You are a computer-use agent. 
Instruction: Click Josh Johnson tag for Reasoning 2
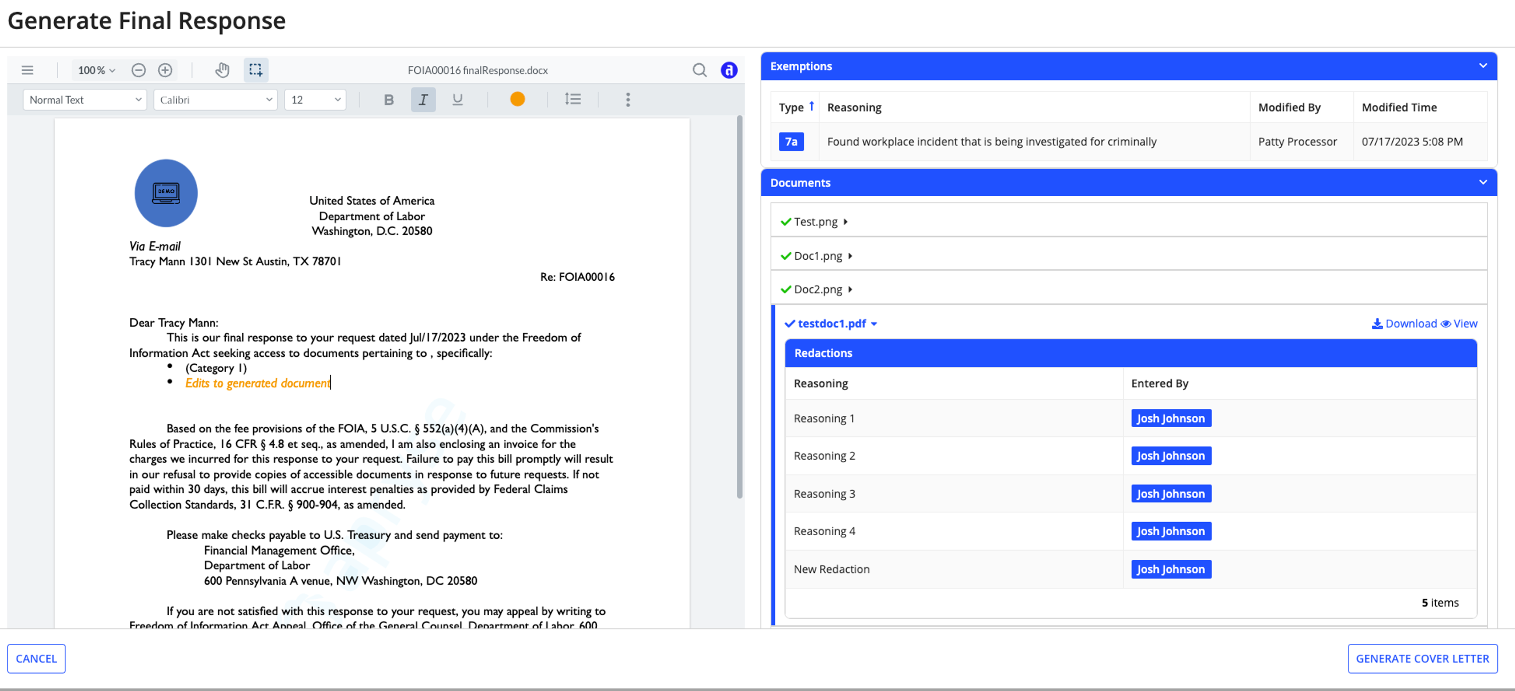tap(1170, 456)
